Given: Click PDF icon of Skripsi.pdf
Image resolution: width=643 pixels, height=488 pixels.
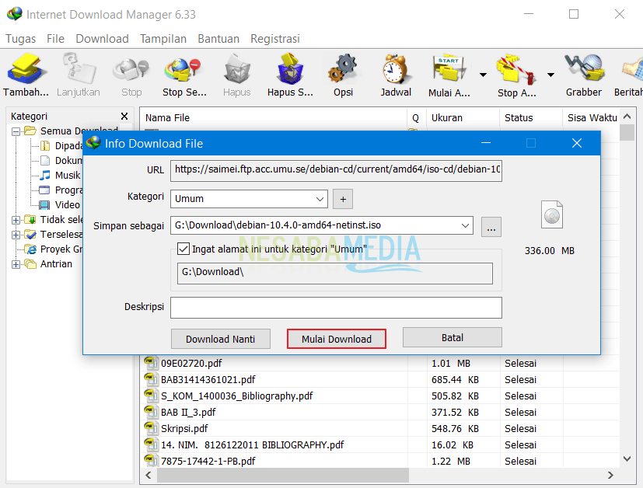Looking at the screenshot, I should click(x=151, y=429).
